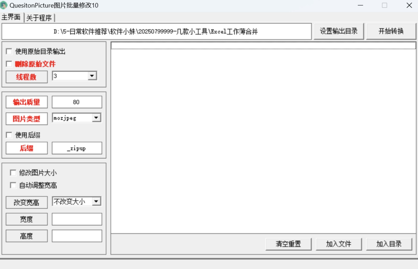Switch to the 主界面 tab
The width and height of the screenshot is (418, 269).
pos(11,17)
